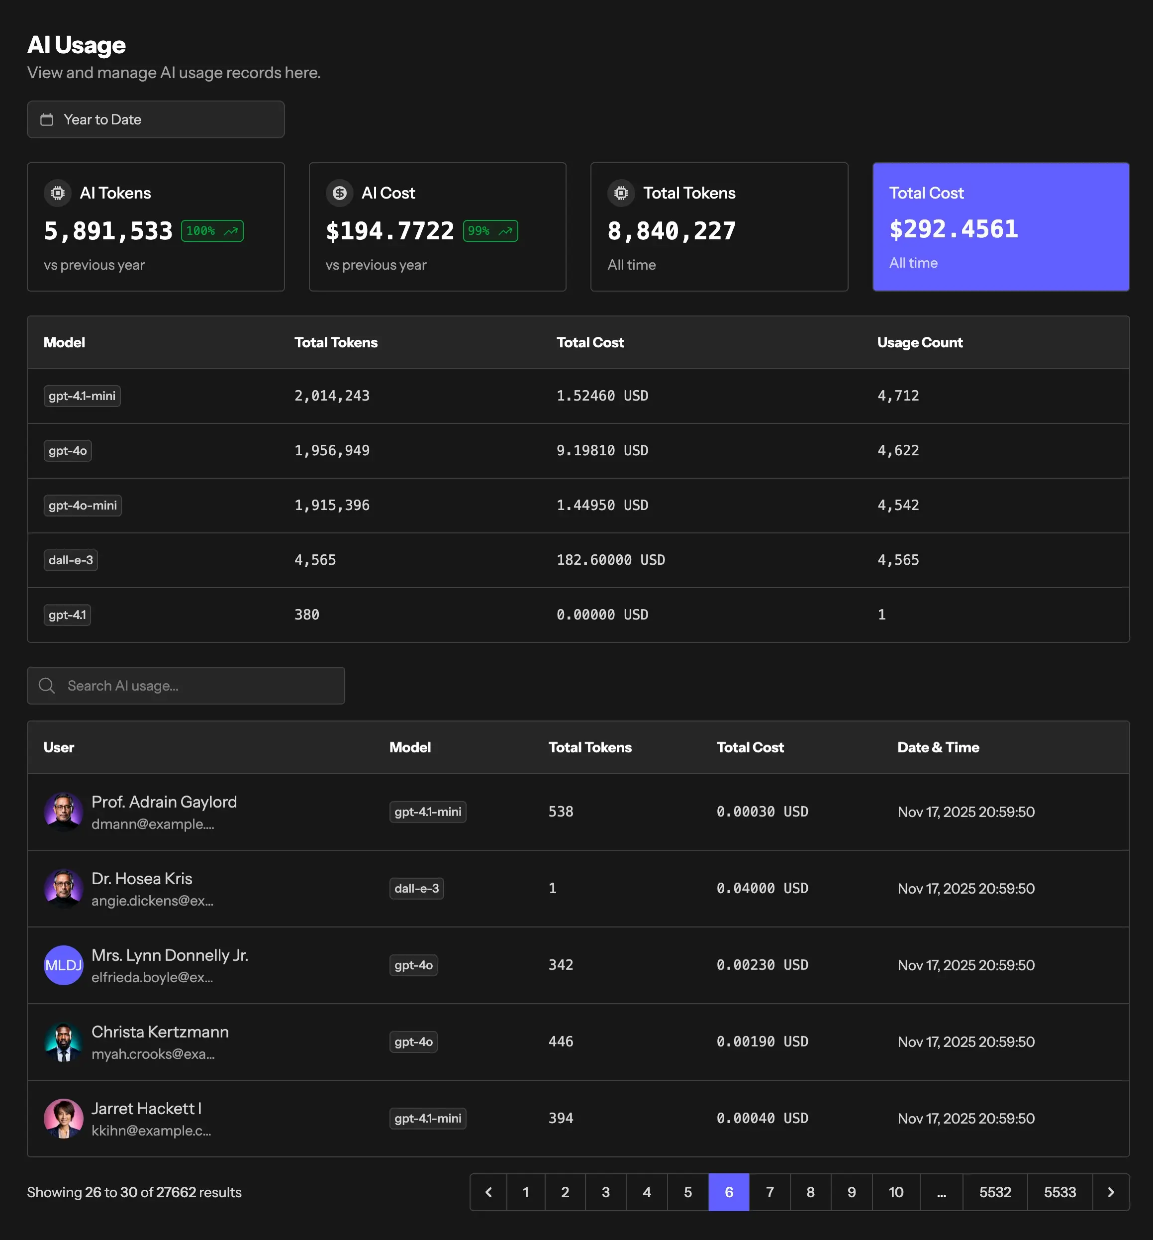The image size is (1153, 1240).
Task: Click the search magnifier icon
Action: [47, 686]
